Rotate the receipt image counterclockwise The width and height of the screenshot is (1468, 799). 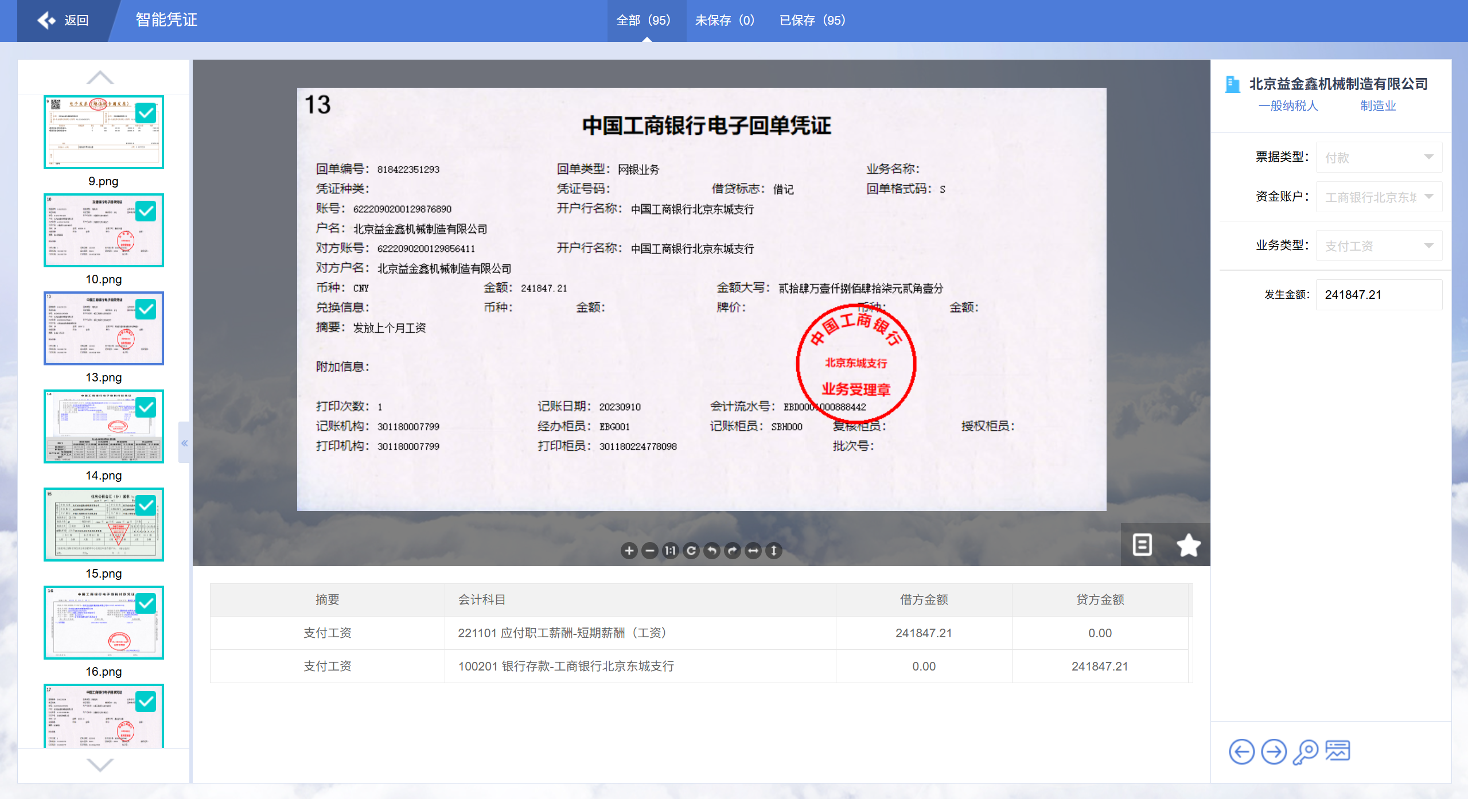coord(712,551)
